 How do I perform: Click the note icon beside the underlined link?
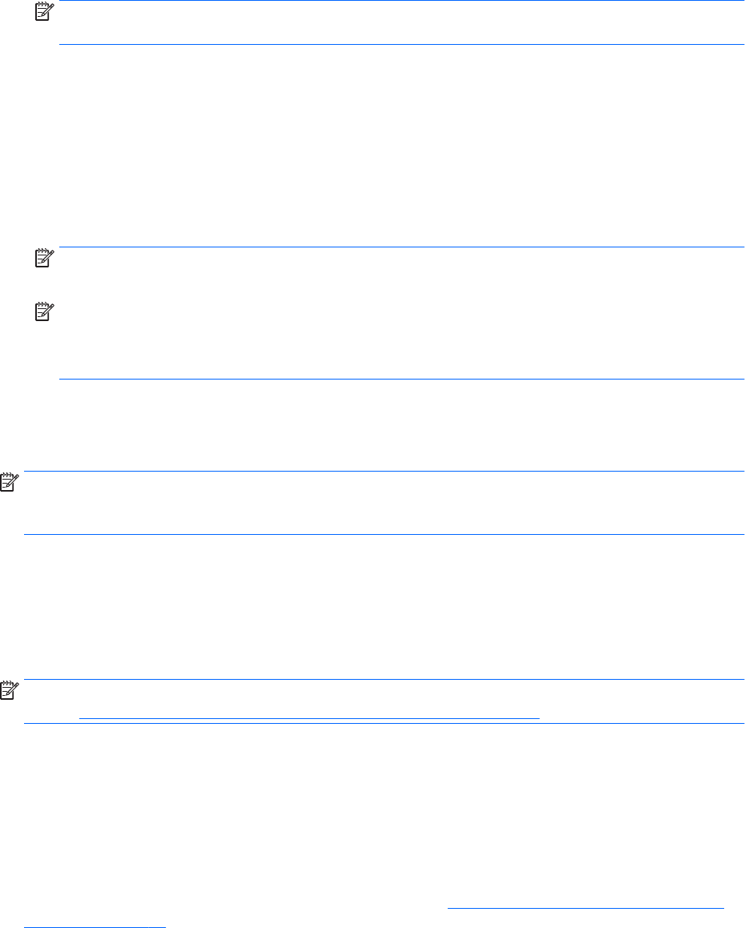9,691
